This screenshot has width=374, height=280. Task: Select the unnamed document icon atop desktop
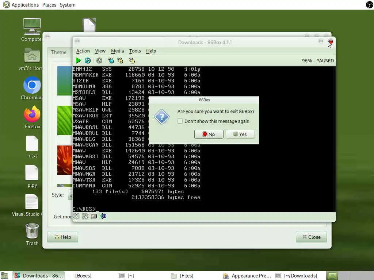(x=89, y=25)
